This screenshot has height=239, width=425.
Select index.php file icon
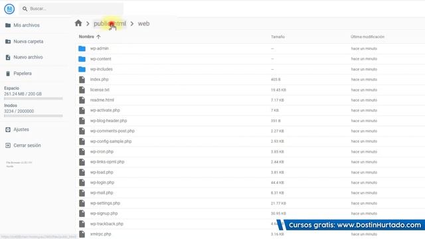click(82, 80)
